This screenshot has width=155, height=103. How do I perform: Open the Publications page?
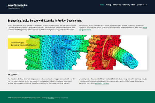tap(117, 5)
